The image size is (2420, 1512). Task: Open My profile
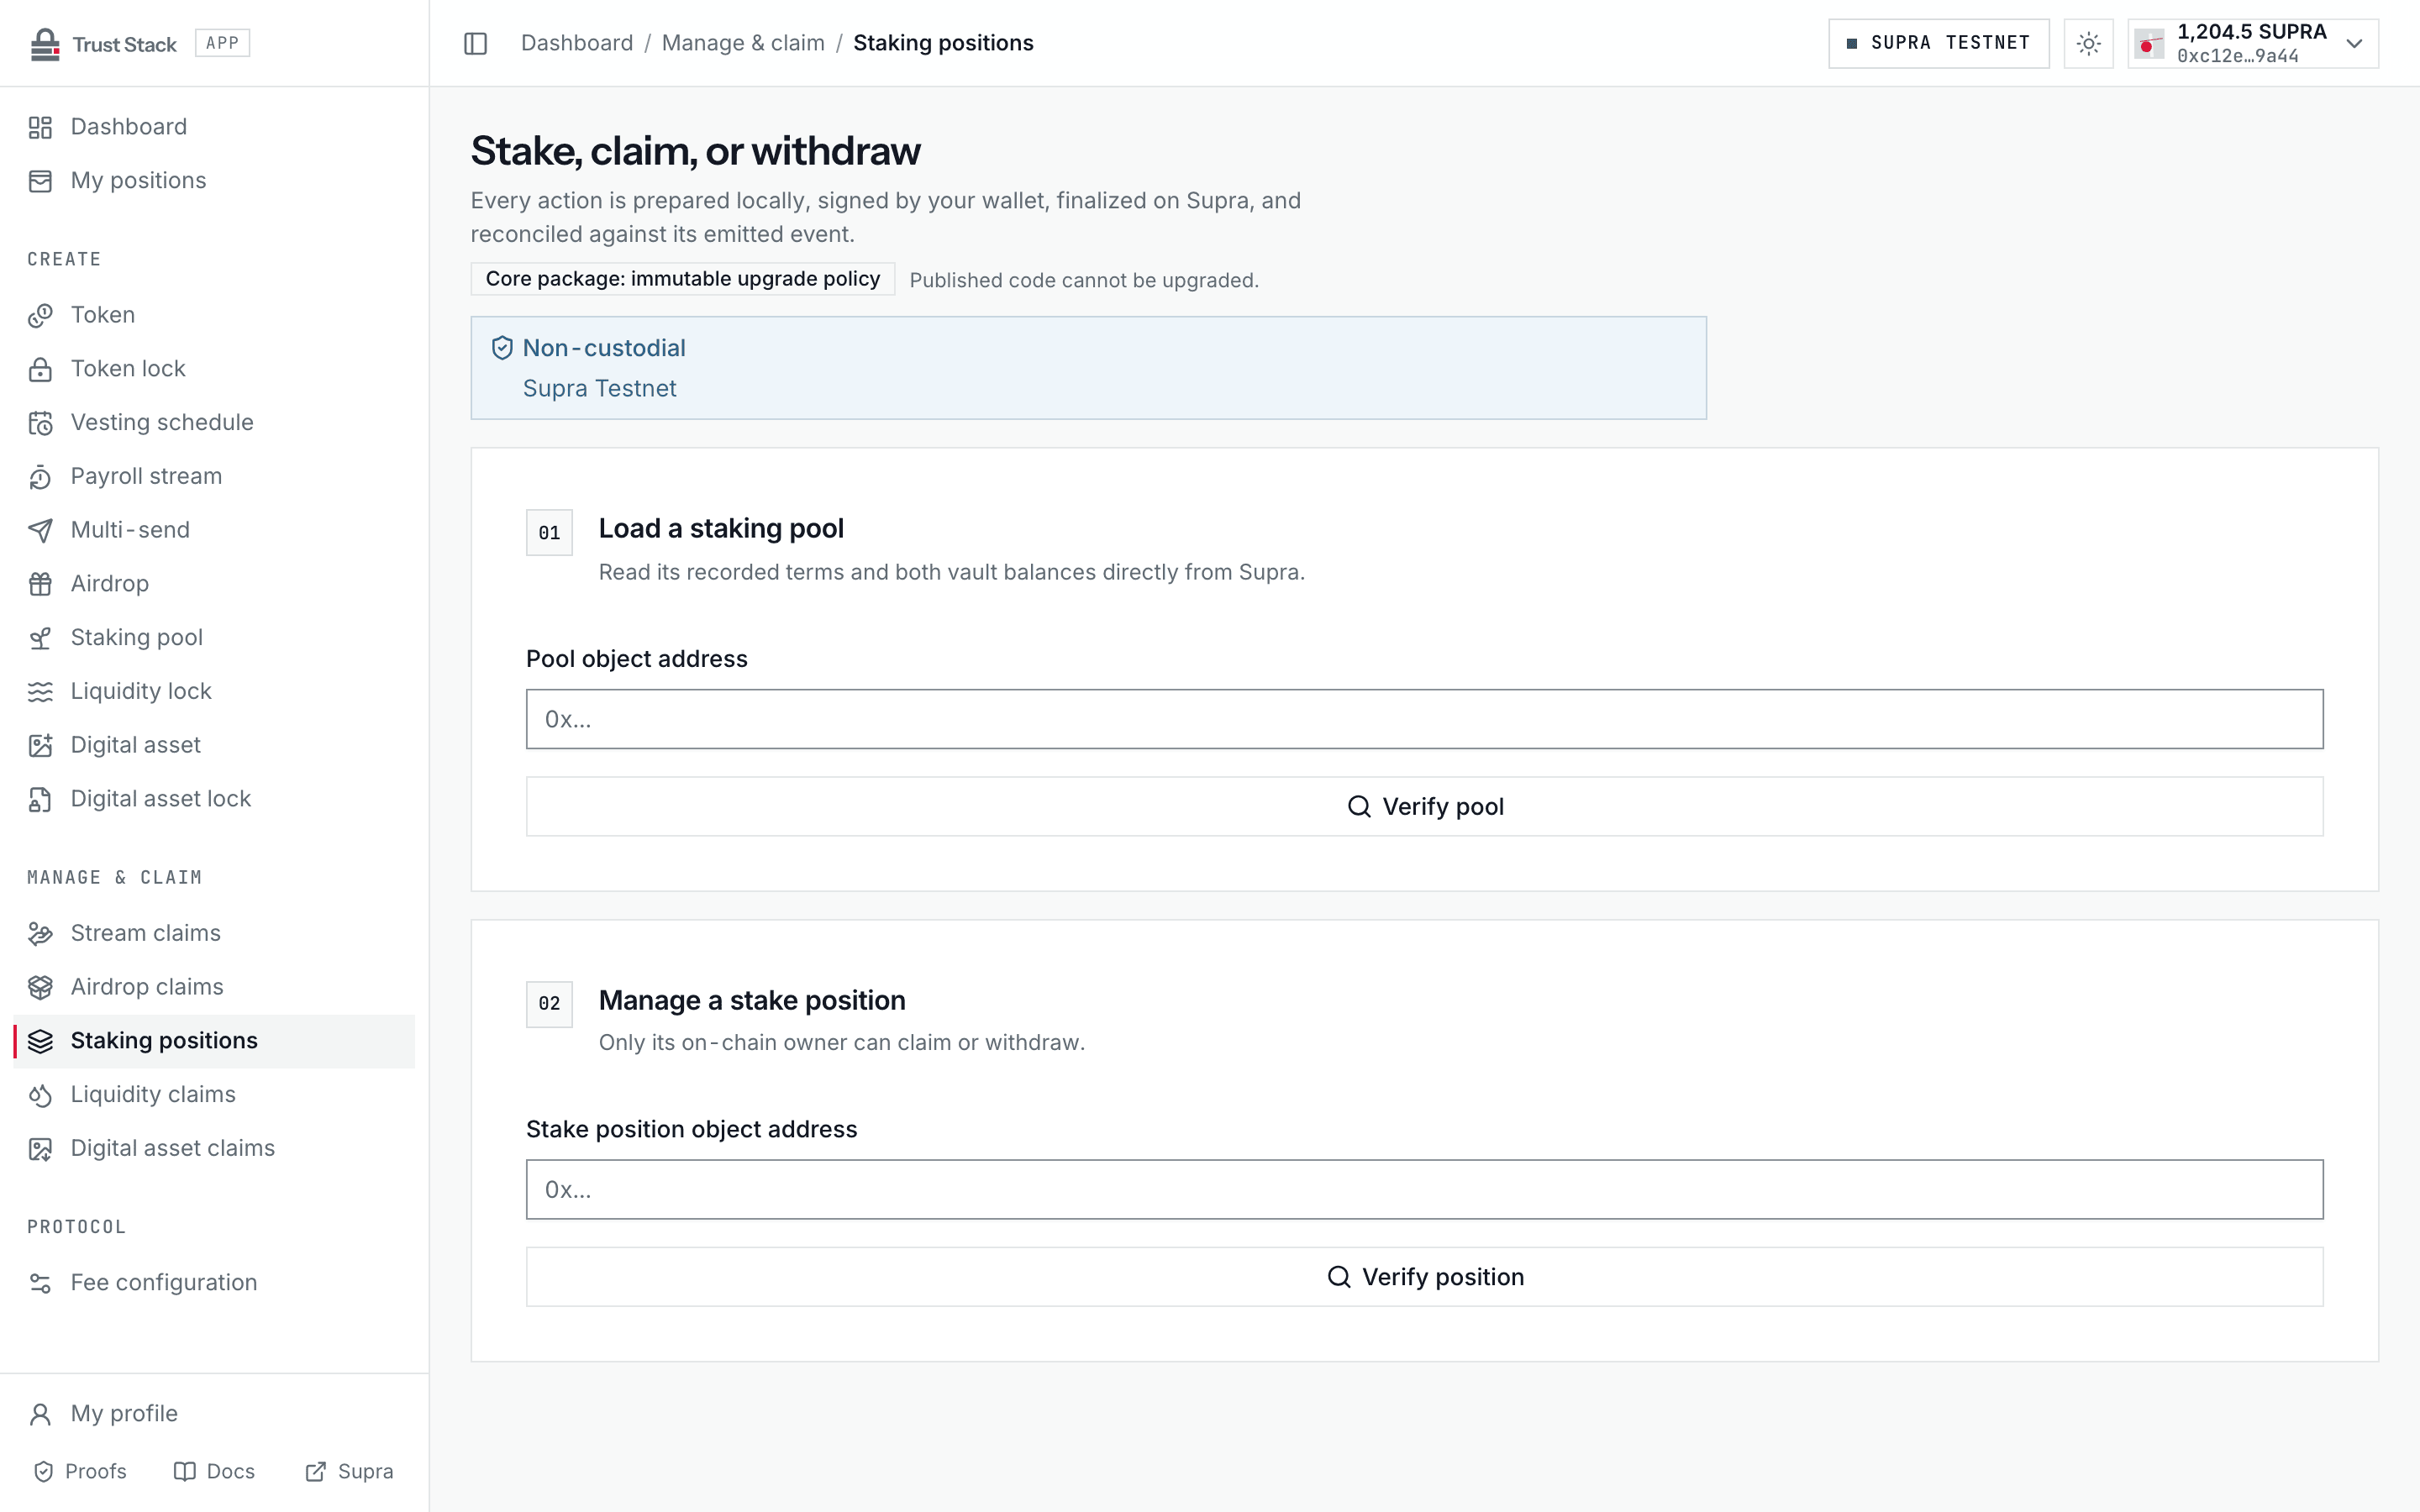(214, 1414)
